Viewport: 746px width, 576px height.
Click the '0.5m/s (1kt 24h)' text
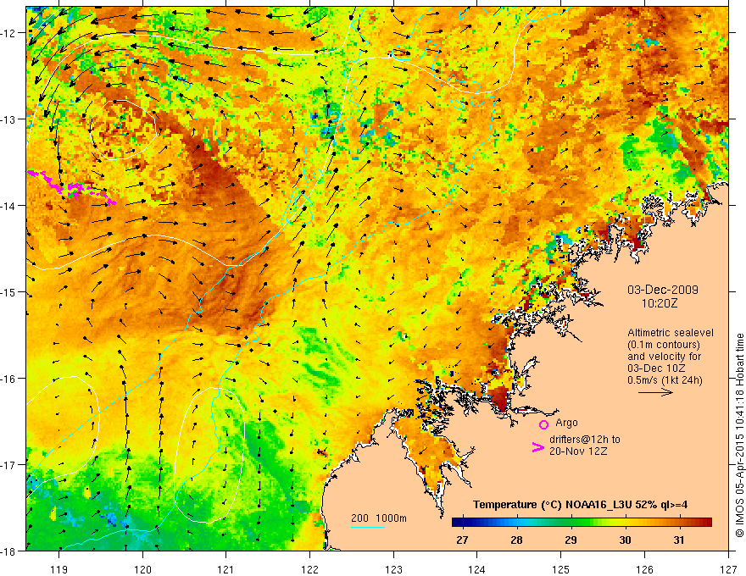click(665, 380)
